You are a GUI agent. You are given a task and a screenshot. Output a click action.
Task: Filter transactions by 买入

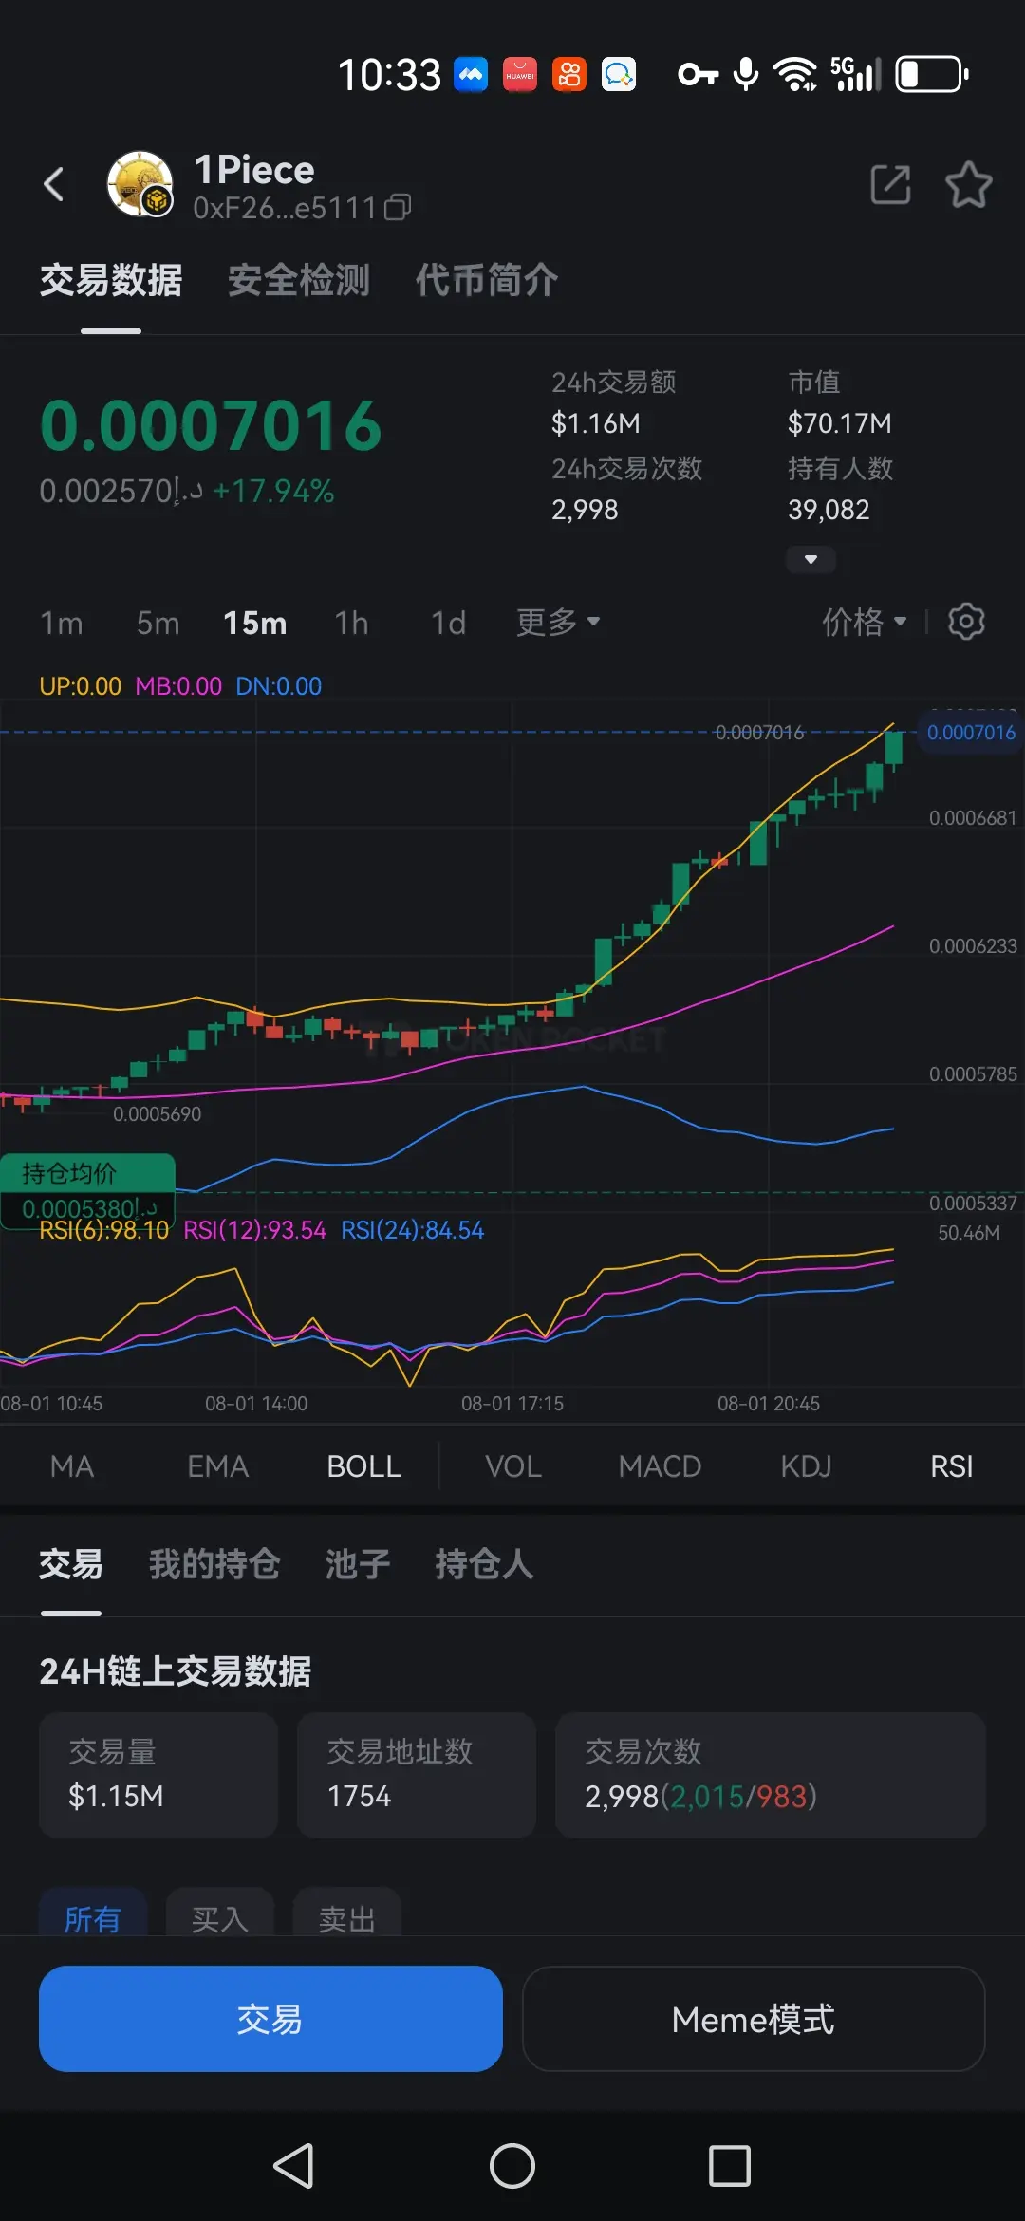220,1913
